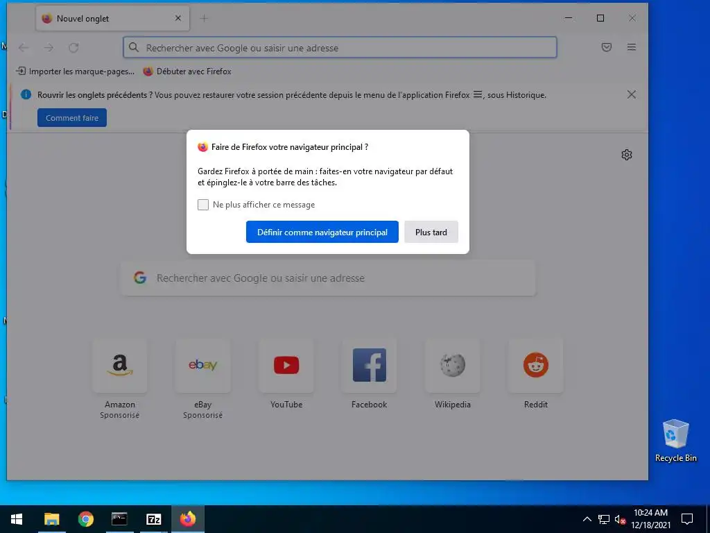Open the Firefox application hamburger menu

tap(632, 47)
